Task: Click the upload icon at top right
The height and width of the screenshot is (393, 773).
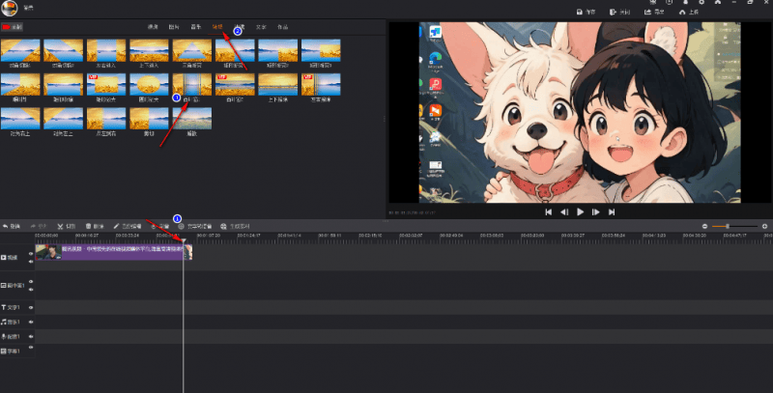Action: click(682, 13)
